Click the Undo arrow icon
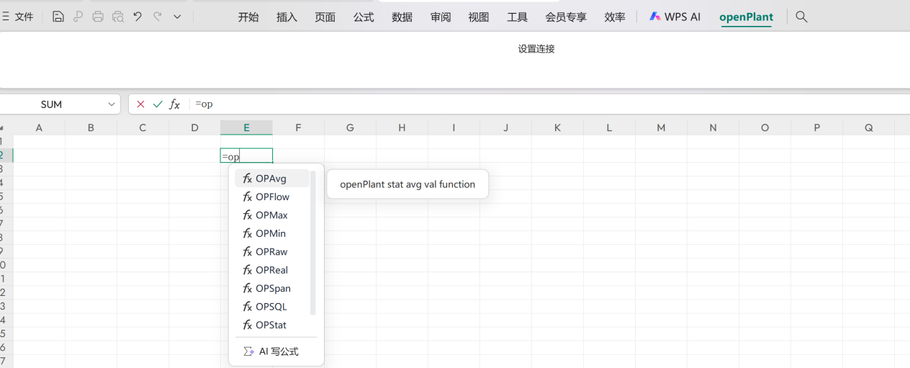 coord(138,16)
